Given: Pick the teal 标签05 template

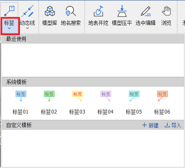Looking at the screenshot, I should (134, 103).
